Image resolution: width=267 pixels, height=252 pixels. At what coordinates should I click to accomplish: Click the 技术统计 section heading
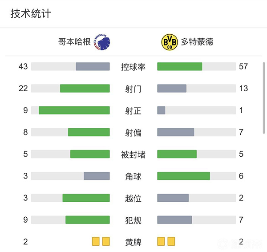pyautogui.click(x=31, y=13)
